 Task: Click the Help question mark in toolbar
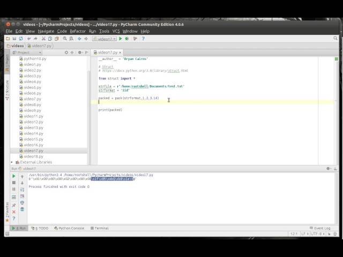143,39
